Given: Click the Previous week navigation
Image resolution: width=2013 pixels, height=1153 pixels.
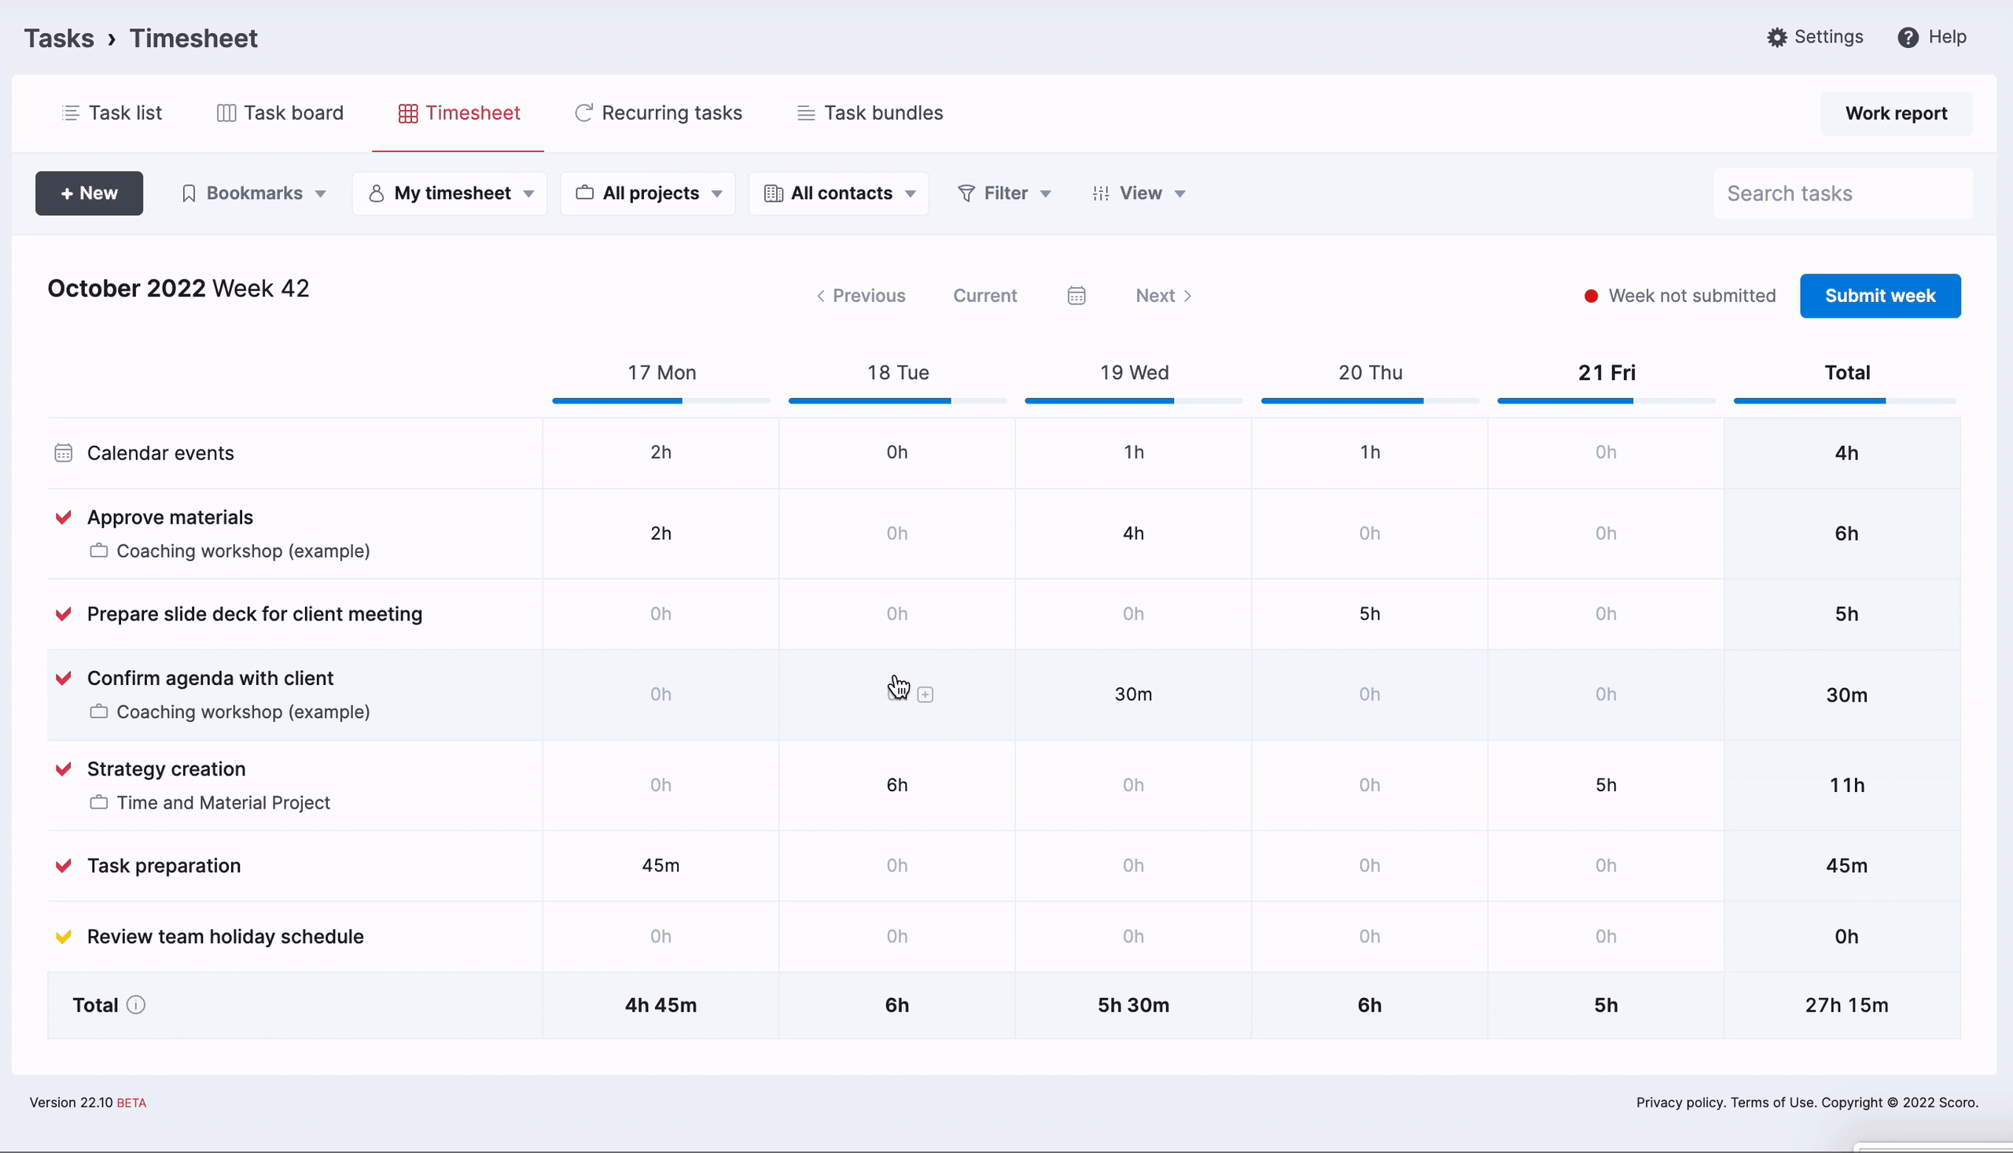Looking at the screenshot, I should tap(860, 294).
